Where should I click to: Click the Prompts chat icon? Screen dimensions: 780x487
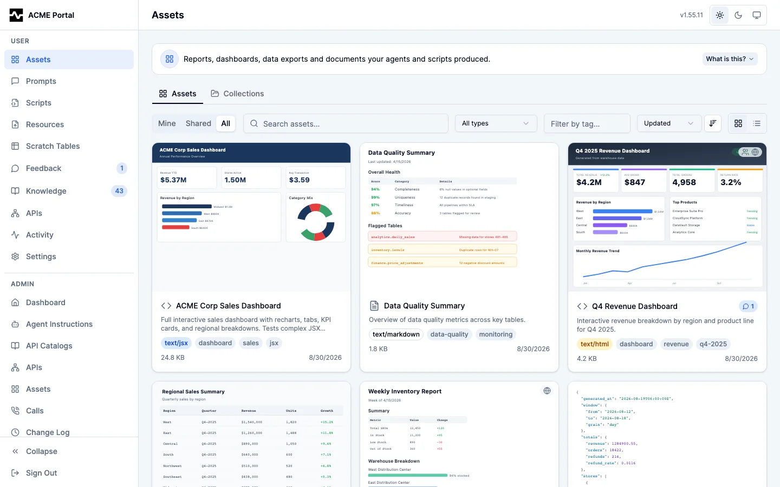pos(15,81)
